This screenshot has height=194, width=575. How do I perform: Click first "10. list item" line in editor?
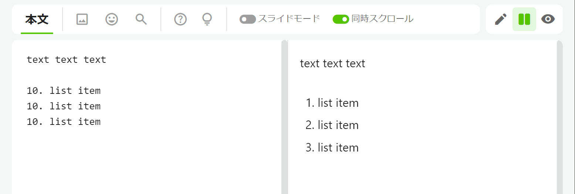click(64, 91)
